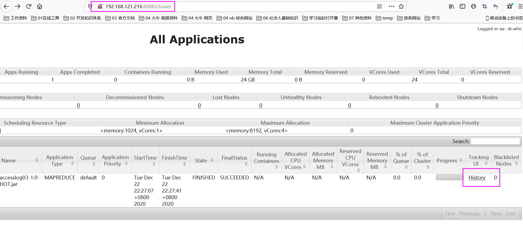The image size is (523, 225).
Task: Open the 移动设备上的书签 mobile bookmarks
Action: [x=504, y=18]
